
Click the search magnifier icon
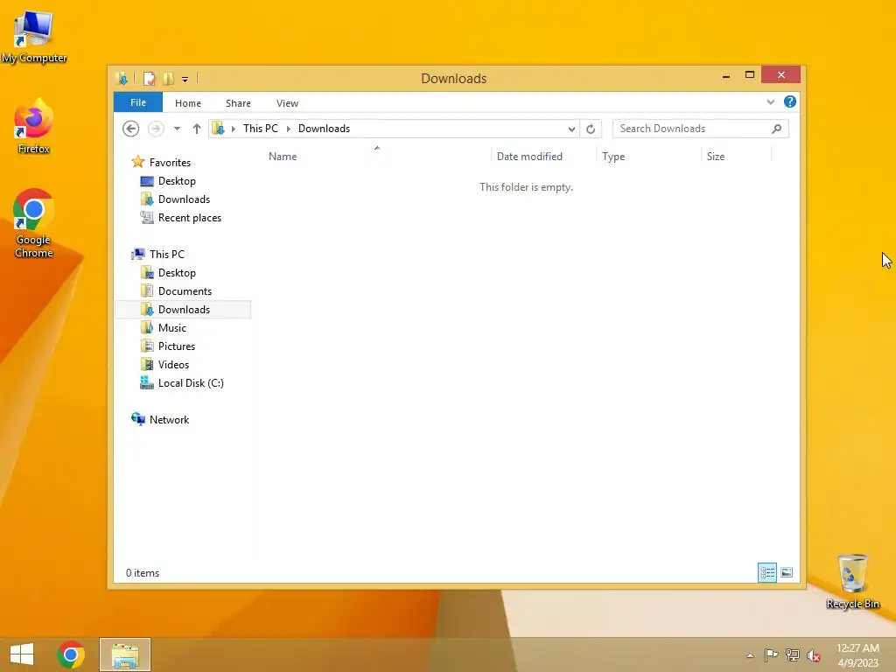click(777, 129)
